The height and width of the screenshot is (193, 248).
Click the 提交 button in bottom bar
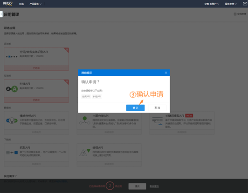click(x=137, y=186)
